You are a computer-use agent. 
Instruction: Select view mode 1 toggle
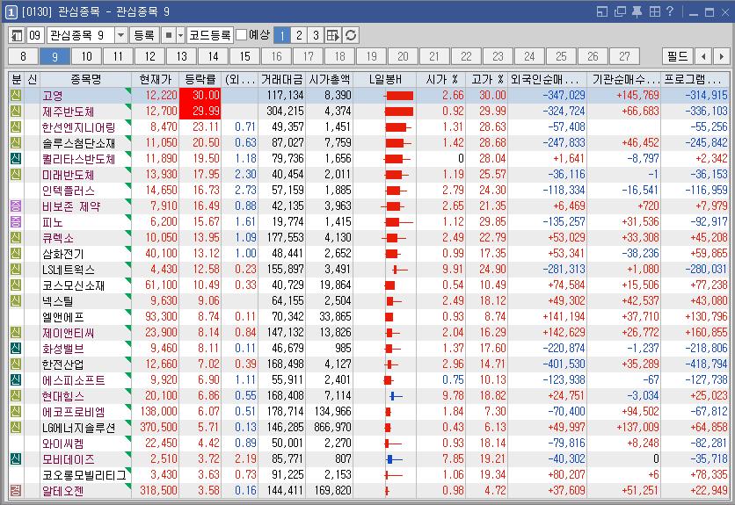[281, 35]
